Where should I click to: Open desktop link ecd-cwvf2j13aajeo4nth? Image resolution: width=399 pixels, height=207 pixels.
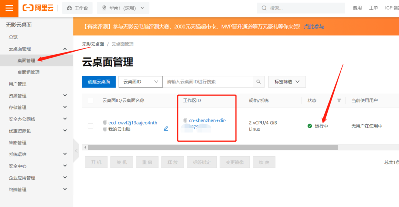coord(133,123)
